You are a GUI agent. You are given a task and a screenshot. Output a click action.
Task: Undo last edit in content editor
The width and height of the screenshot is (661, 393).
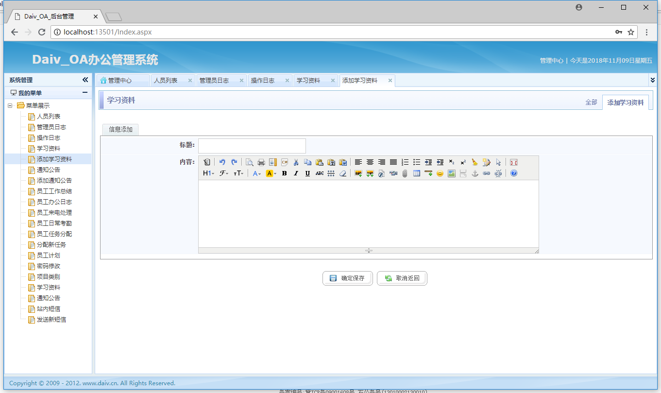(x=222, y=162)
